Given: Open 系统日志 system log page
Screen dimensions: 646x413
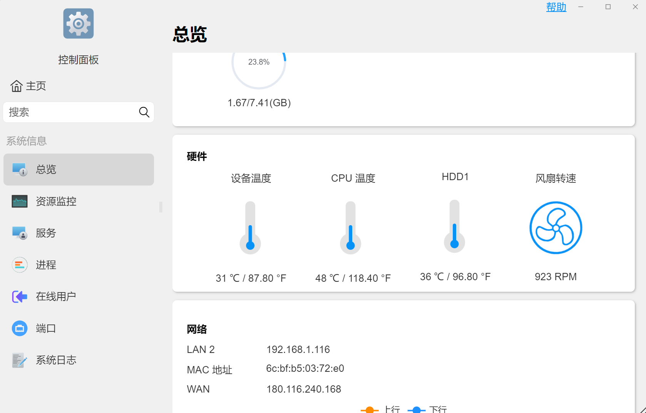Looking at the screenshot, I should click(56, 360).
